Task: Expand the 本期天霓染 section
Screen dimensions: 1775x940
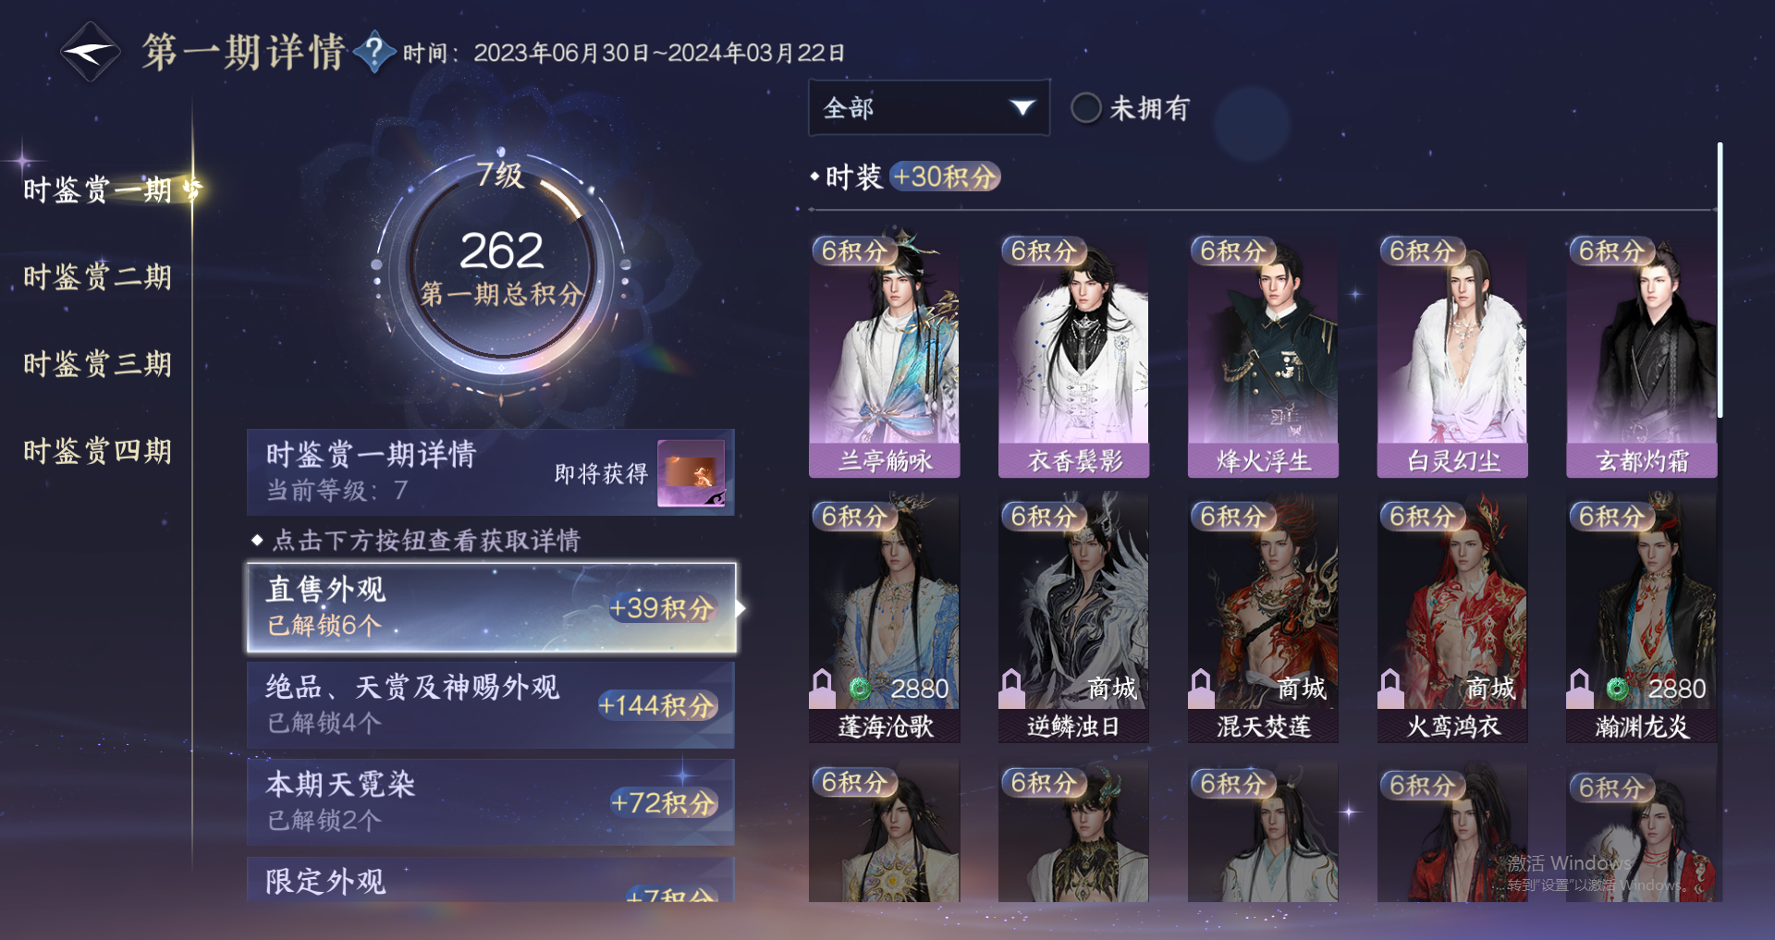Action: [x=491, y=802]
